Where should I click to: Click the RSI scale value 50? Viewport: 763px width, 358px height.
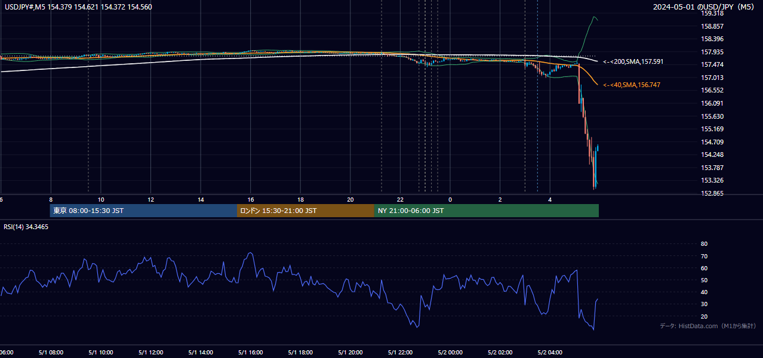(x=704, y=280)
